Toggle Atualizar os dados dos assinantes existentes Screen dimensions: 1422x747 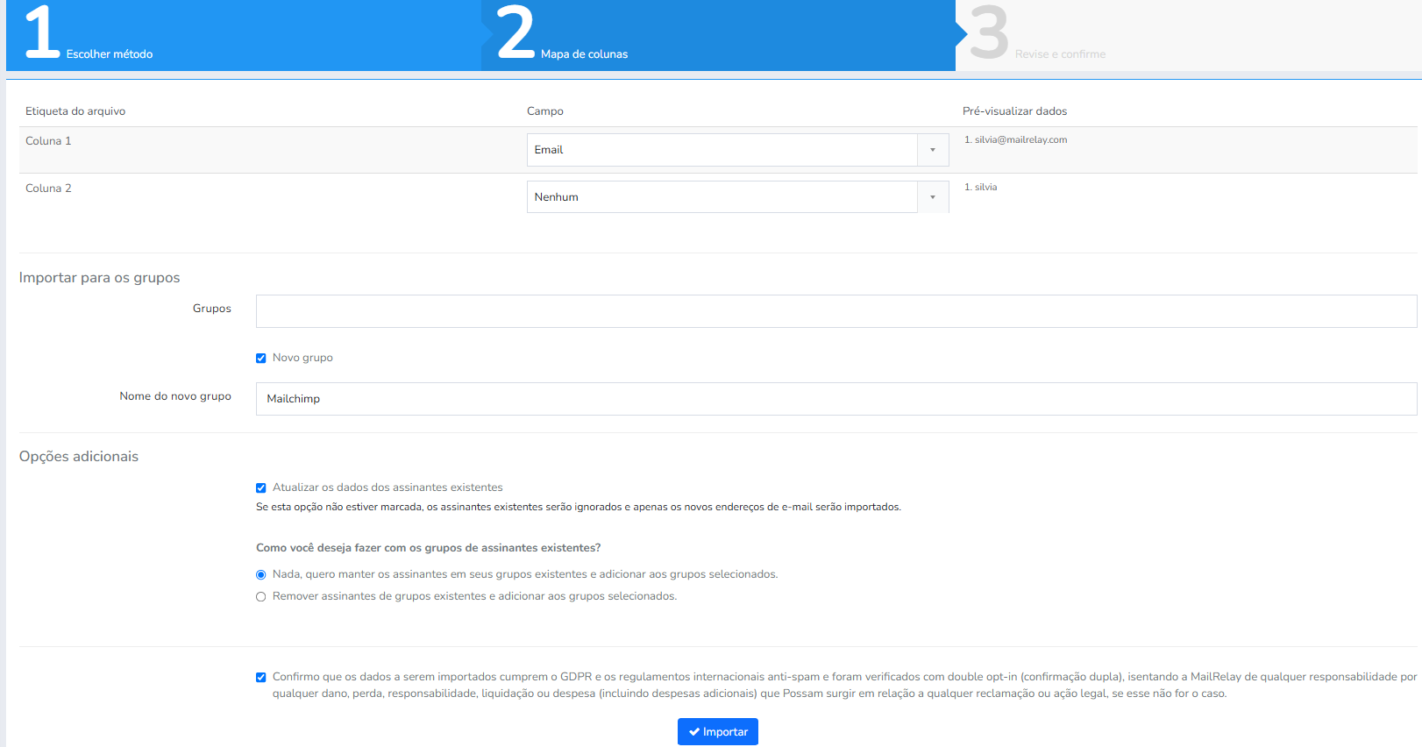(x=261, y=487)
